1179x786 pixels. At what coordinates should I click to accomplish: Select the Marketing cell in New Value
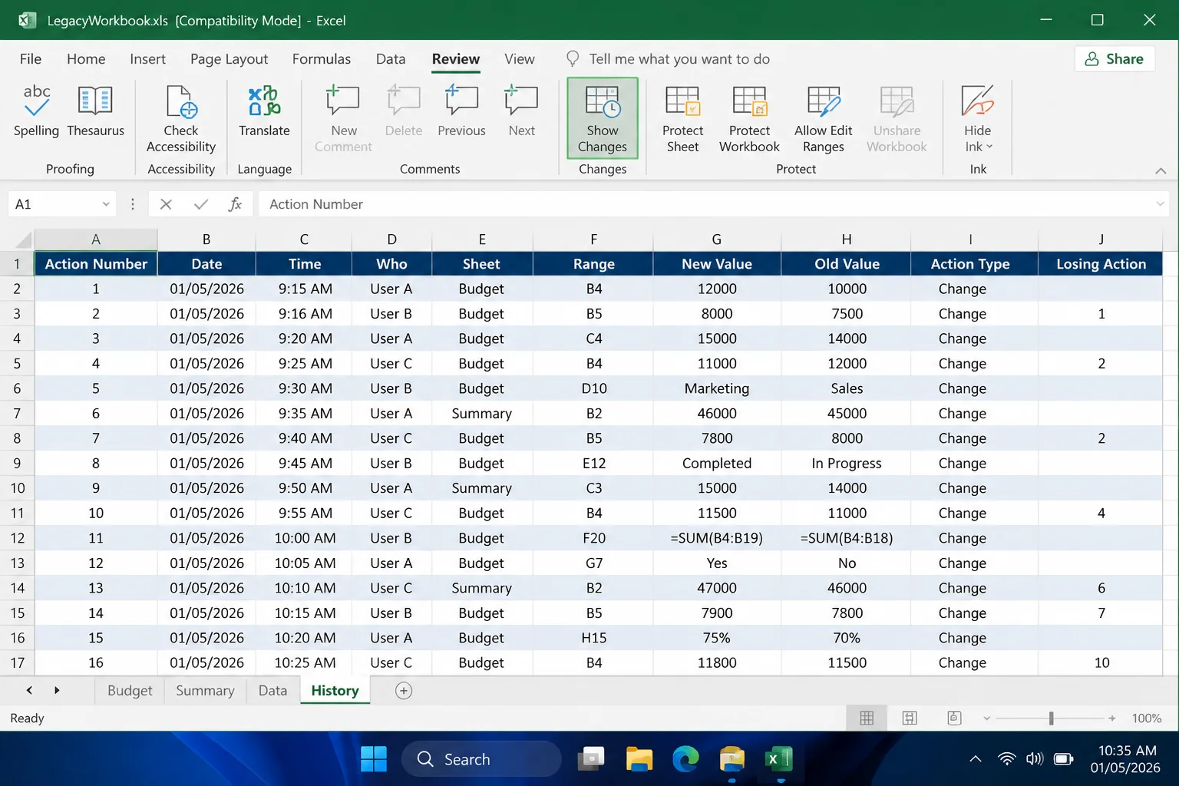coord(716,388)
